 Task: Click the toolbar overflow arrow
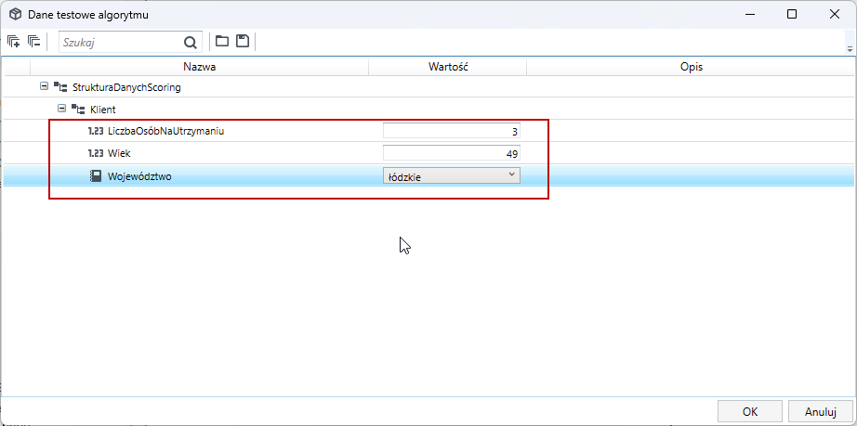point(850,49)
